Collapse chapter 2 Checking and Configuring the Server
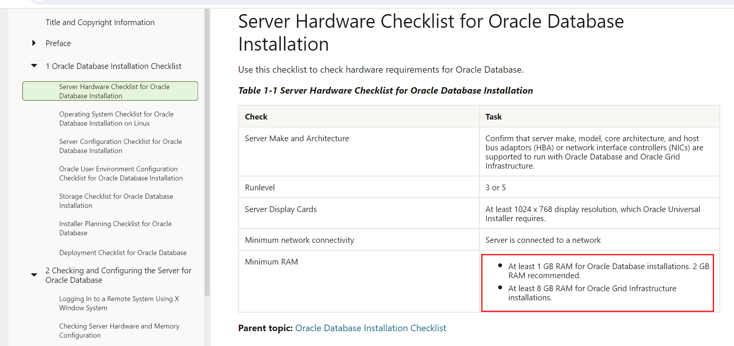The width and height of the screenshot is (734, 346). click(34, 275)
